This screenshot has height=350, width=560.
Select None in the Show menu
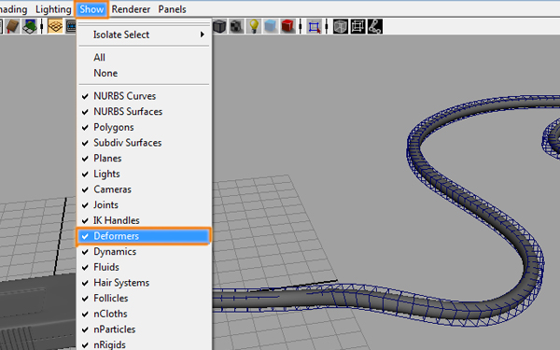point(144,73)
